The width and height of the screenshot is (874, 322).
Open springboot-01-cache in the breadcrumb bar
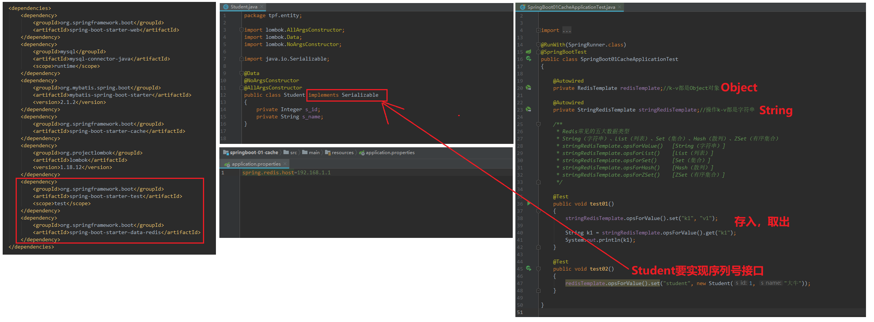(254, 153)
